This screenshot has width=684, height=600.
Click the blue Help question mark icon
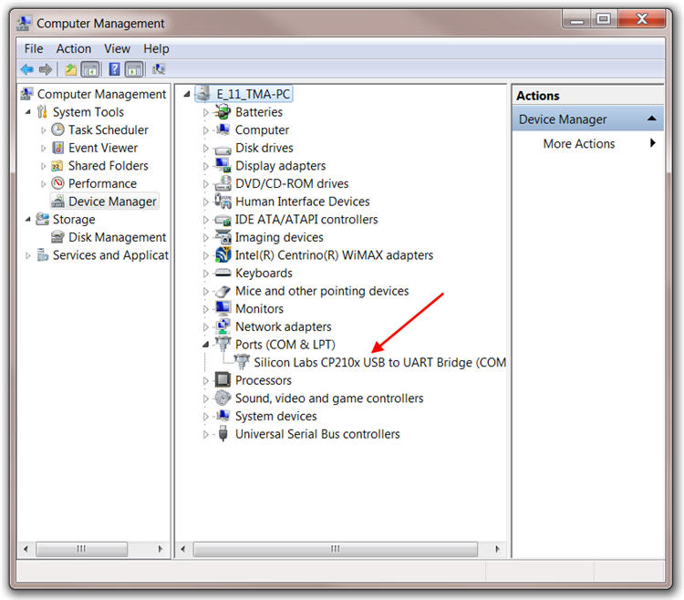[x=114, y=69]
